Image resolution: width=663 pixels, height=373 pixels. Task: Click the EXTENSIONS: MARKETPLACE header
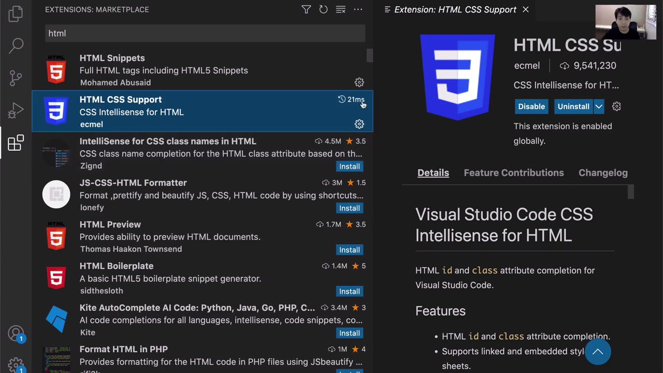[x=97, y=9]
